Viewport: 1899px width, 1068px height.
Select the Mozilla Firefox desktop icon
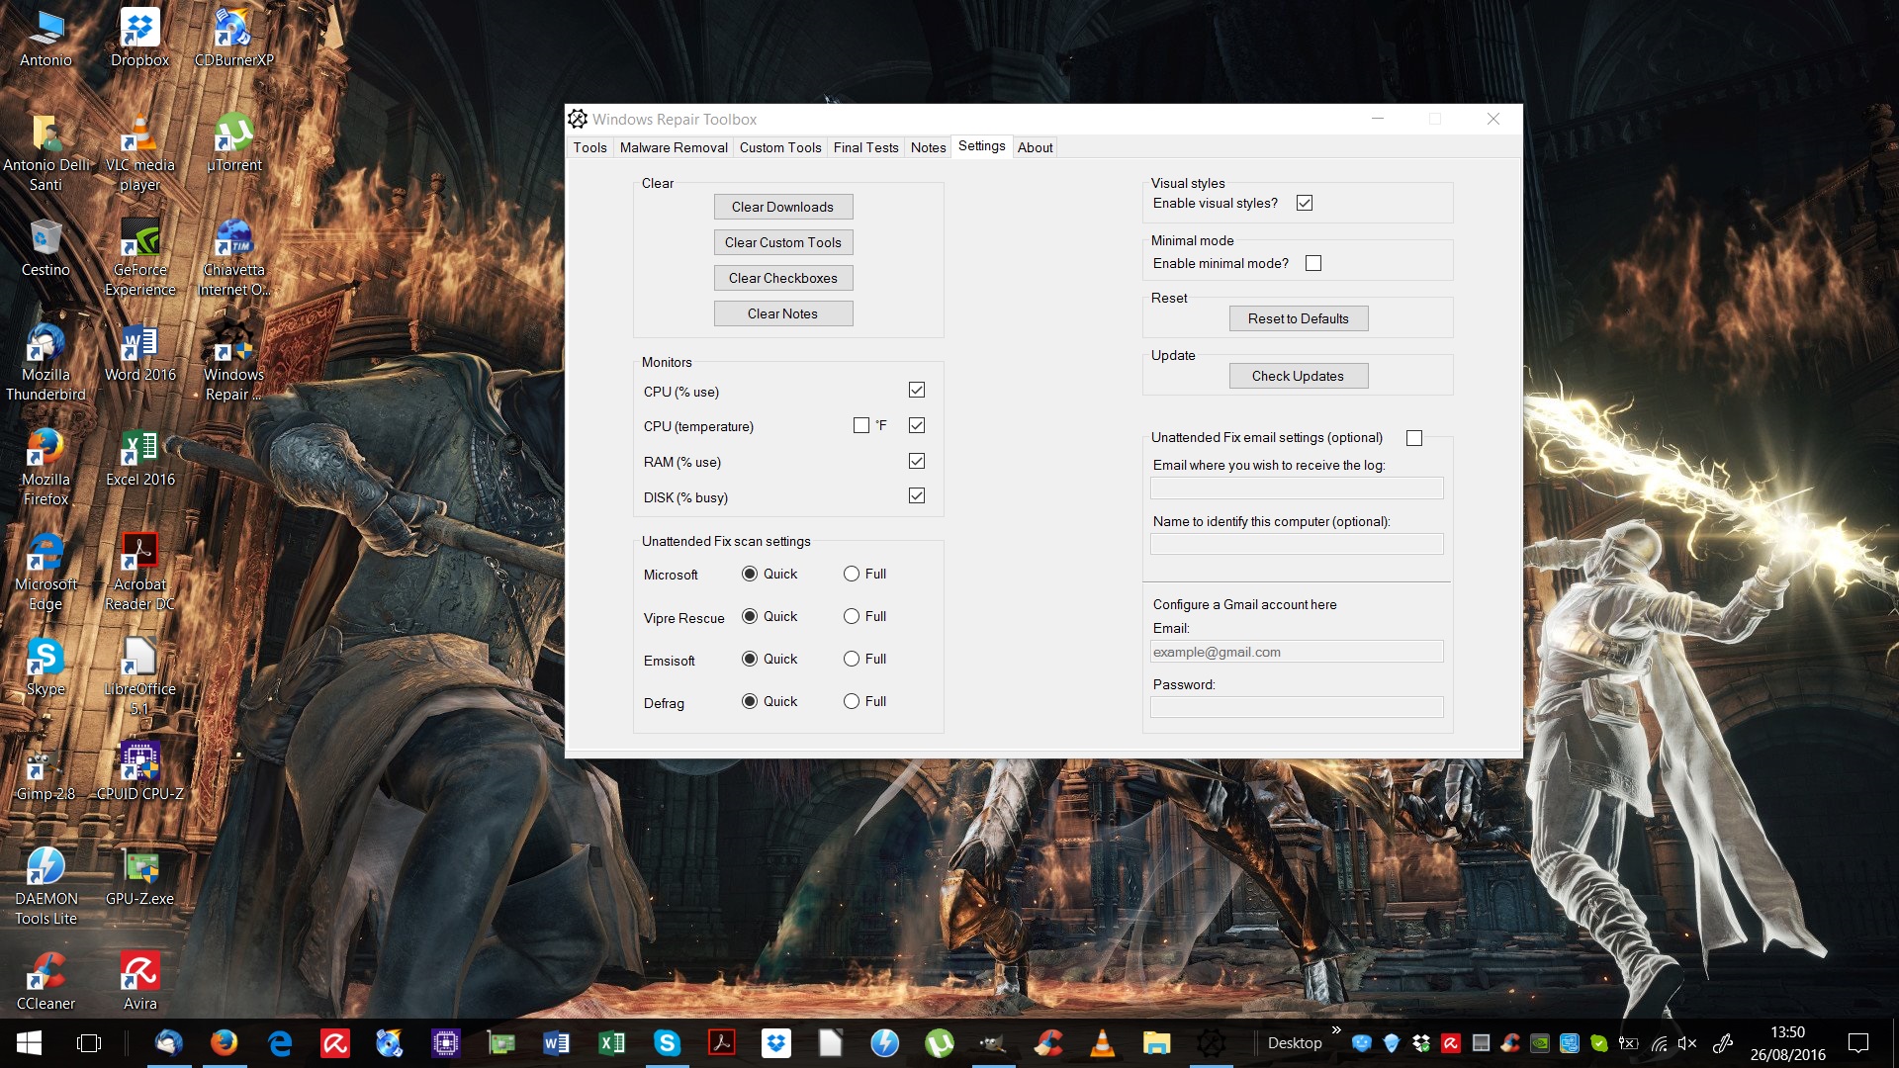[45, 468]
